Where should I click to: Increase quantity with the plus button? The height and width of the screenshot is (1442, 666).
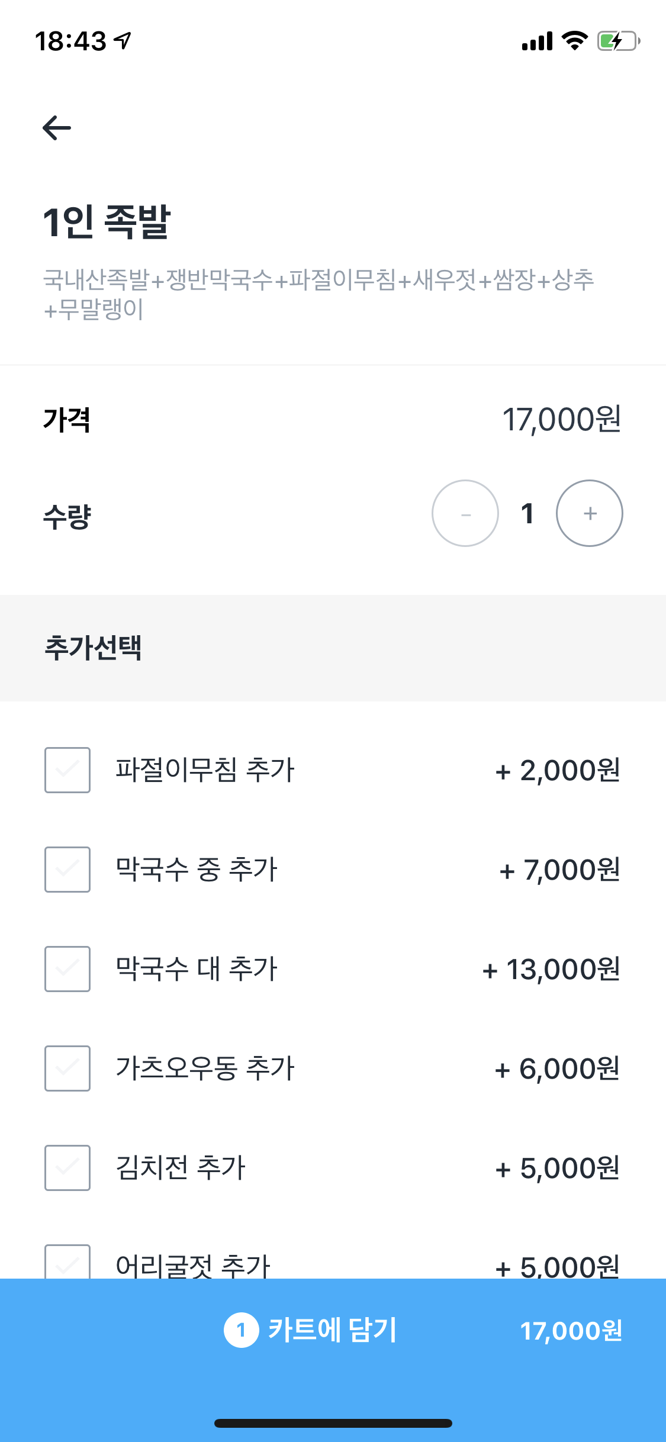click(x=590, y=513)
